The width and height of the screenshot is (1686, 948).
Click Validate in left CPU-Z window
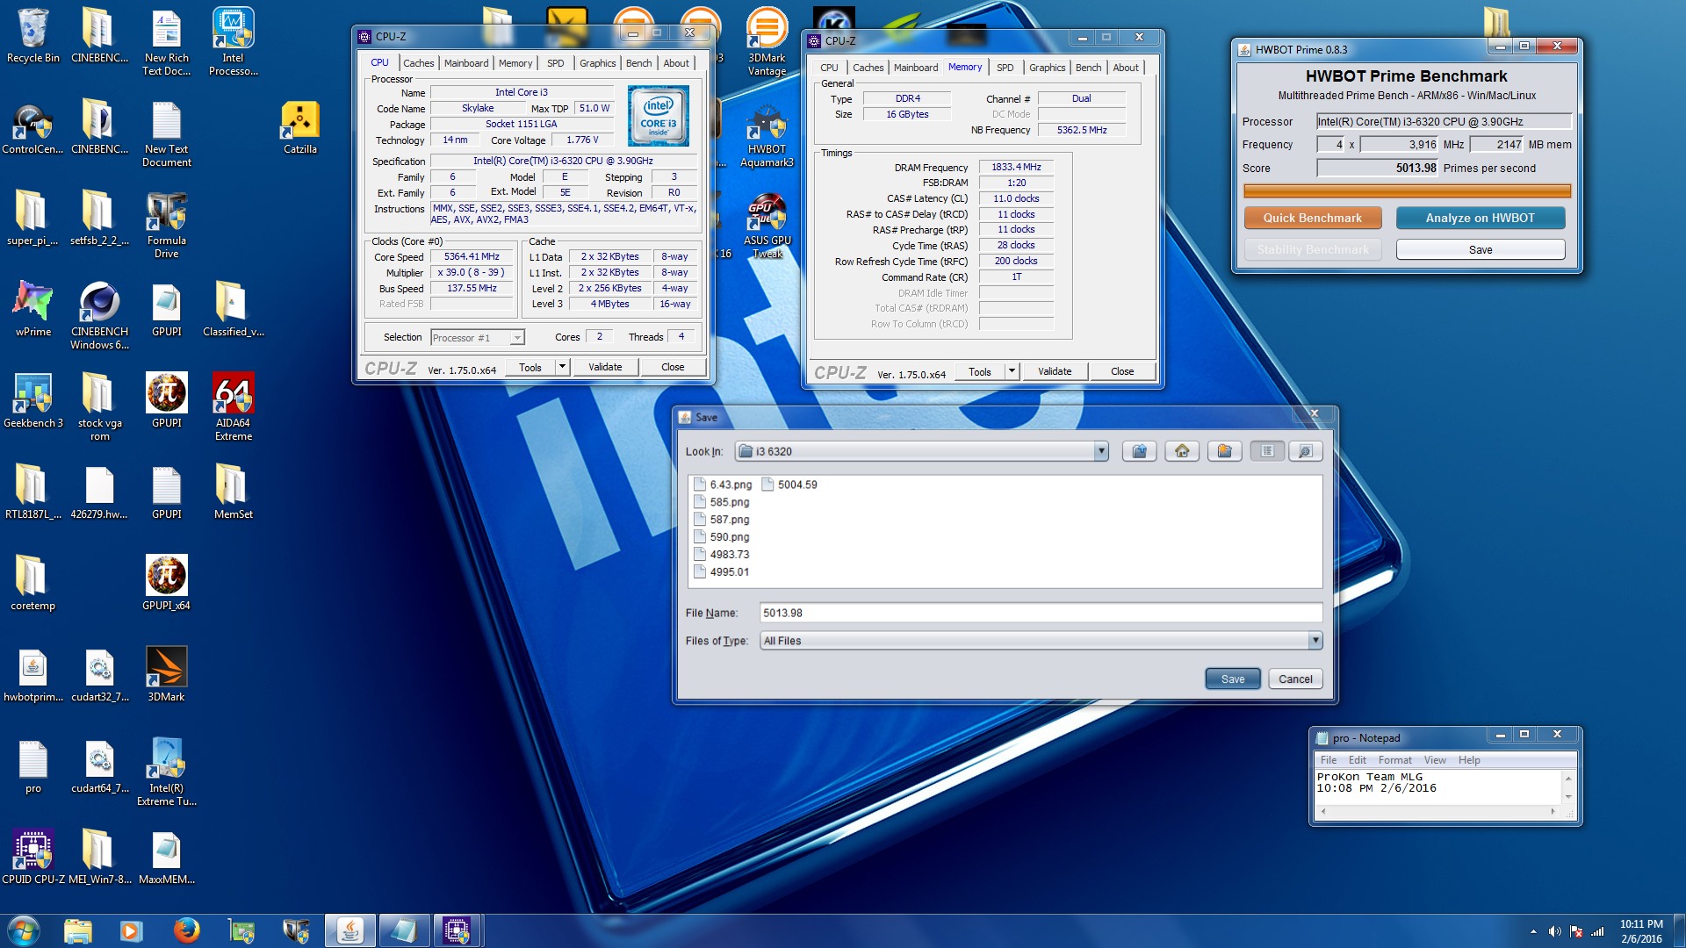[604, 367]
